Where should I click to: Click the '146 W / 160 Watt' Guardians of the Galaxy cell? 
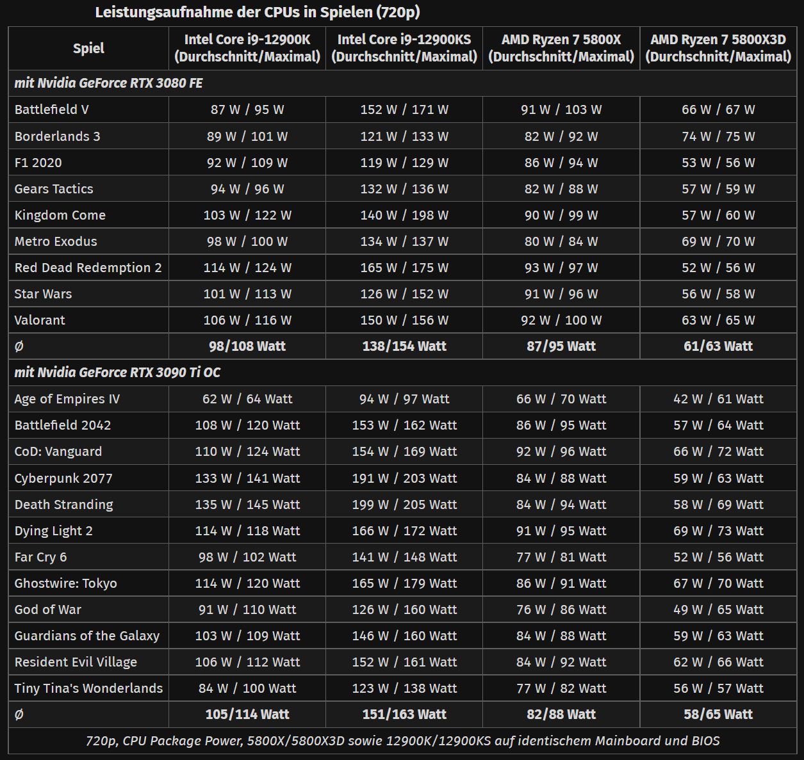pyautogui.click(x=404, y=636)
